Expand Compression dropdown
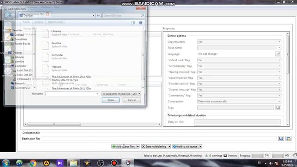This screenshot has height=167, width=297. tap(279, 102)
